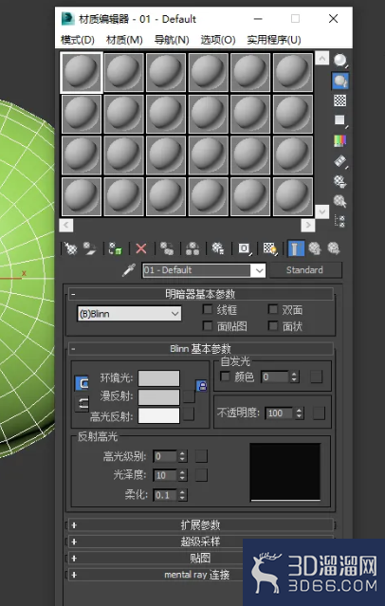The width and height of the screenshot is (385, 606).
Task: Enable the 线框 checkbox
Action: tap(208, 309)
